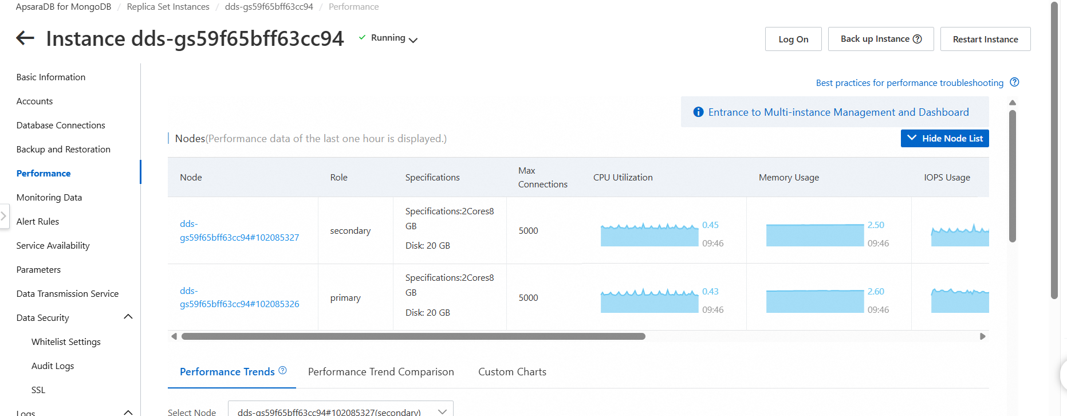Screen dimensions: 1067x416
Task: Click secondary node CPU Utilization chart
Action: click(x=649, y=234)
